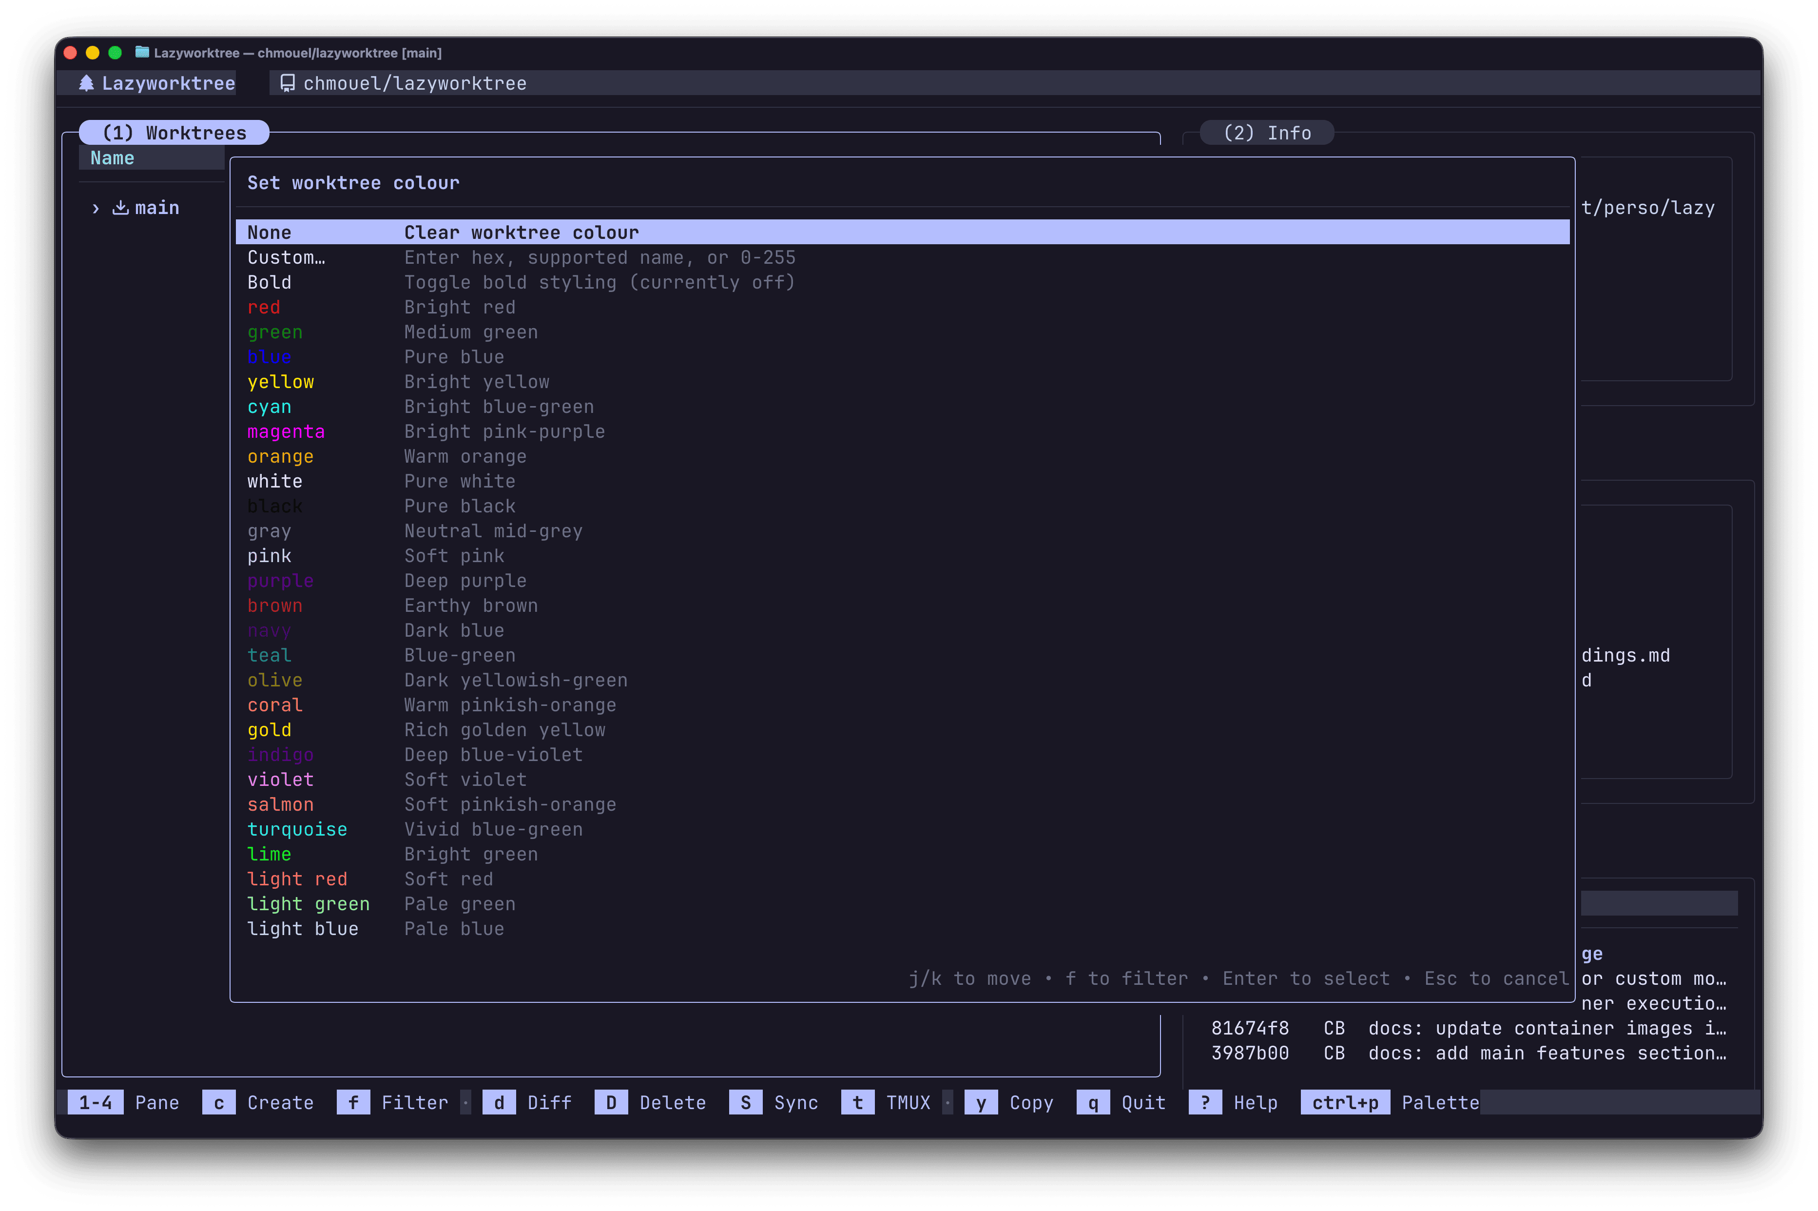Switch to the (2) Info tab
This screenshot has height=1211, width=1818.
tap(1267, 133)
